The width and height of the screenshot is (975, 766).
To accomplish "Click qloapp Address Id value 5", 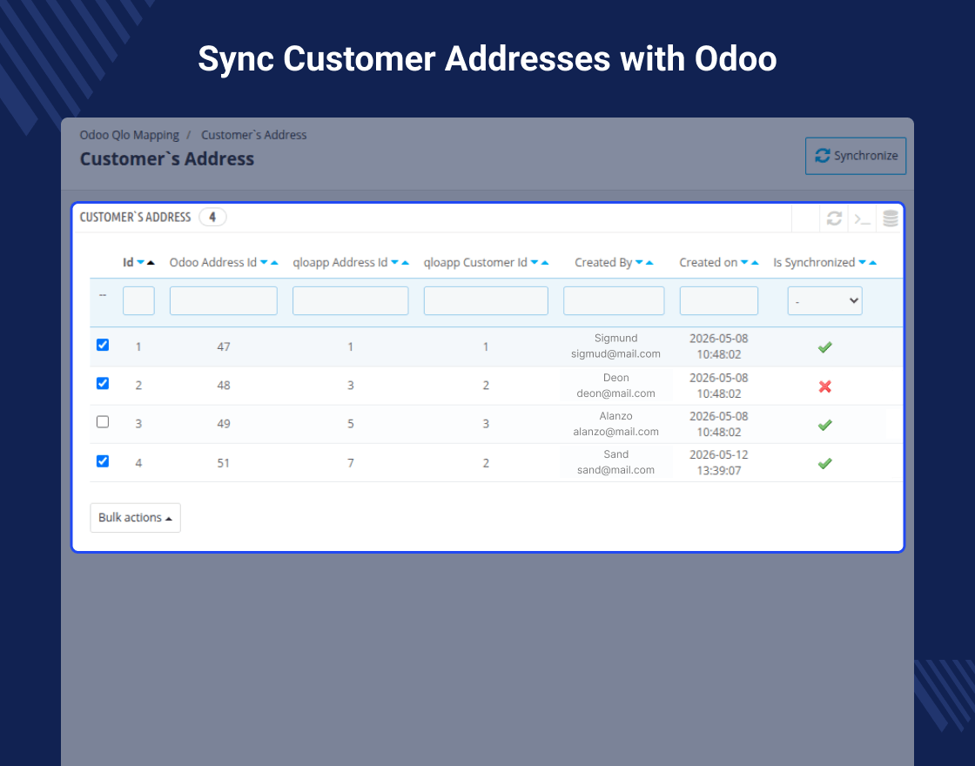I will 351,424.
